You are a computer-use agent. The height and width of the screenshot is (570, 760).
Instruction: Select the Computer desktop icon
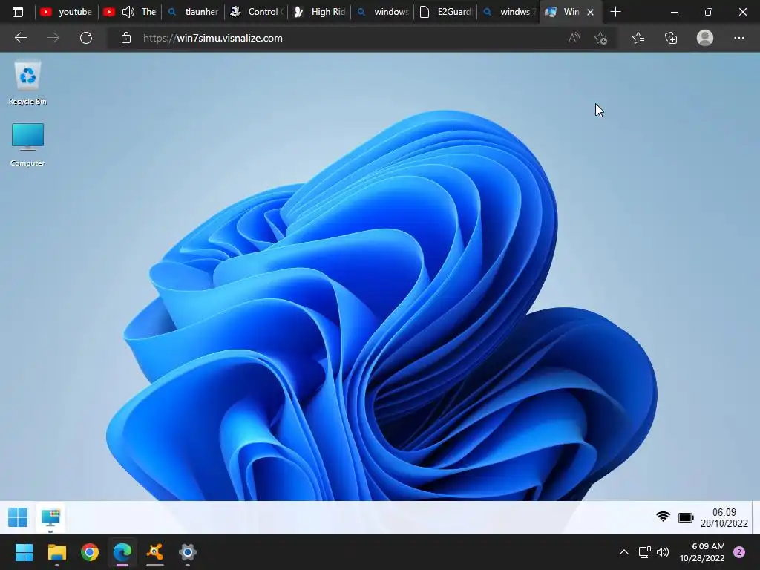point(27,145)
